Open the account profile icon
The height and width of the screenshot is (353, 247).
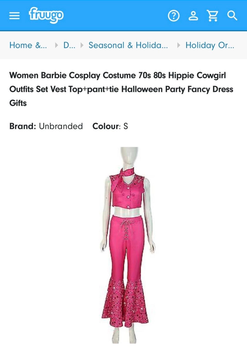pos(193,16)
